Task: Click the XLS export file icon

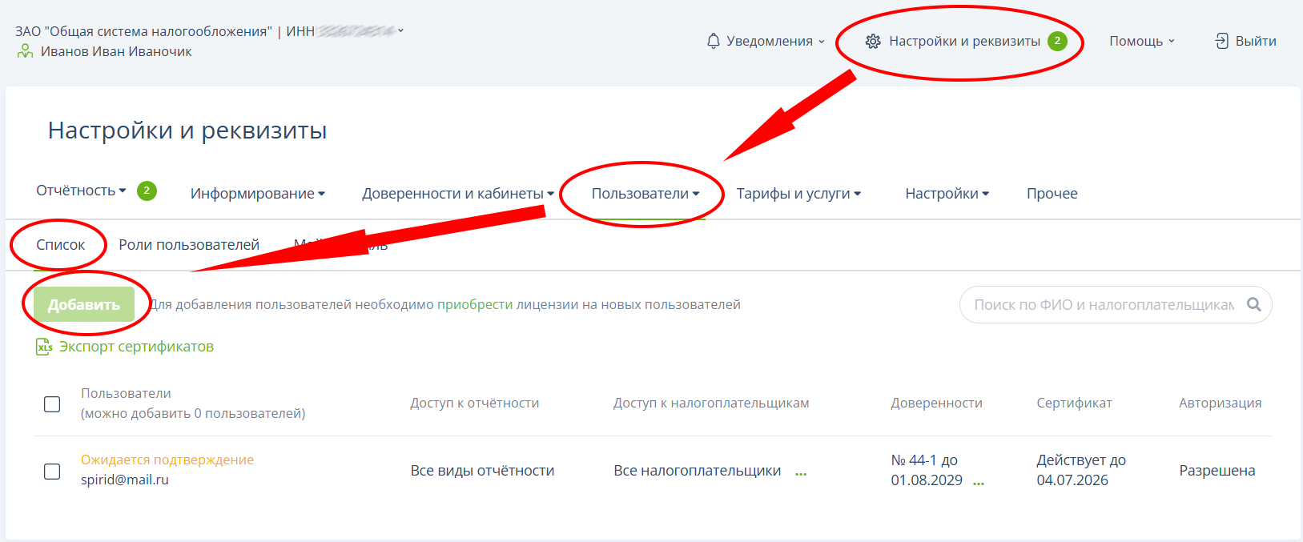Action: click(x=44, y=347)
